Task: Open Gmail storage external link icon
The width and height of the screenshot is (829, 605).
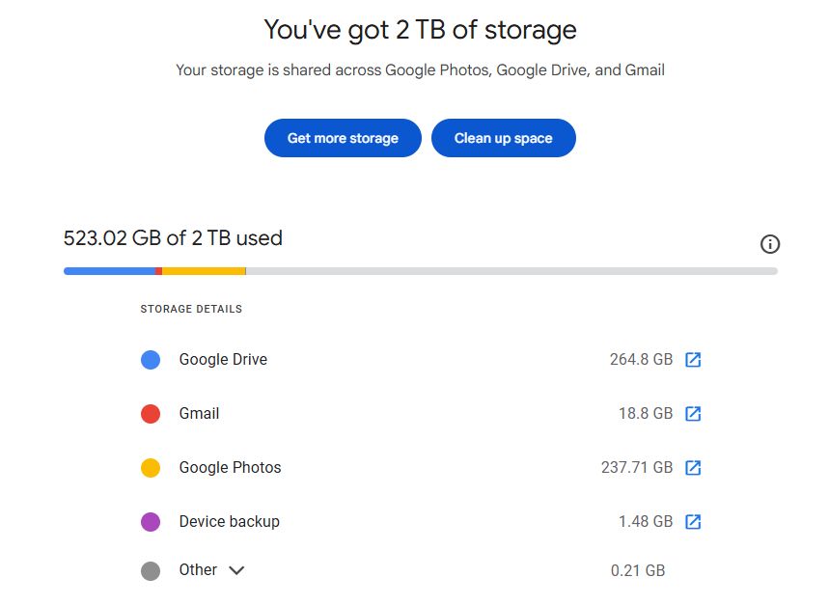Action: pyautogui.click(x=693, y=414)
